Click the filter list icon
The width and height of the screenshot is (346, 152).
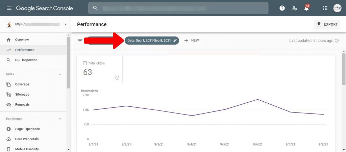click(x=80, y=41)
